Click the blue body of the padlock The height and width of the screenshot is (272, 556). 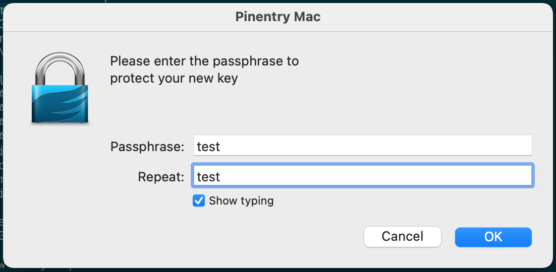(60, 103)
